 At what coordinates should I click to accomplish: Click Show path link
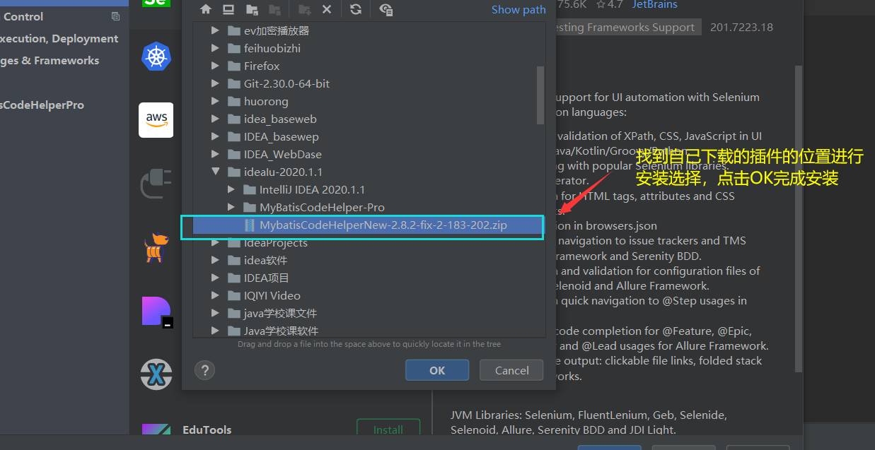(518, 10)
